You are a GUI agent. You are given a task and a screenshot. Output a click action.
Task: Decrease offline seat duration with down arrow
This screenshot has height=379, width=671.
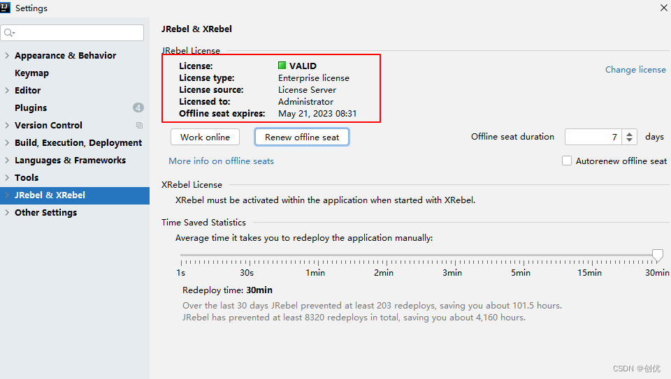click(629, 140)
